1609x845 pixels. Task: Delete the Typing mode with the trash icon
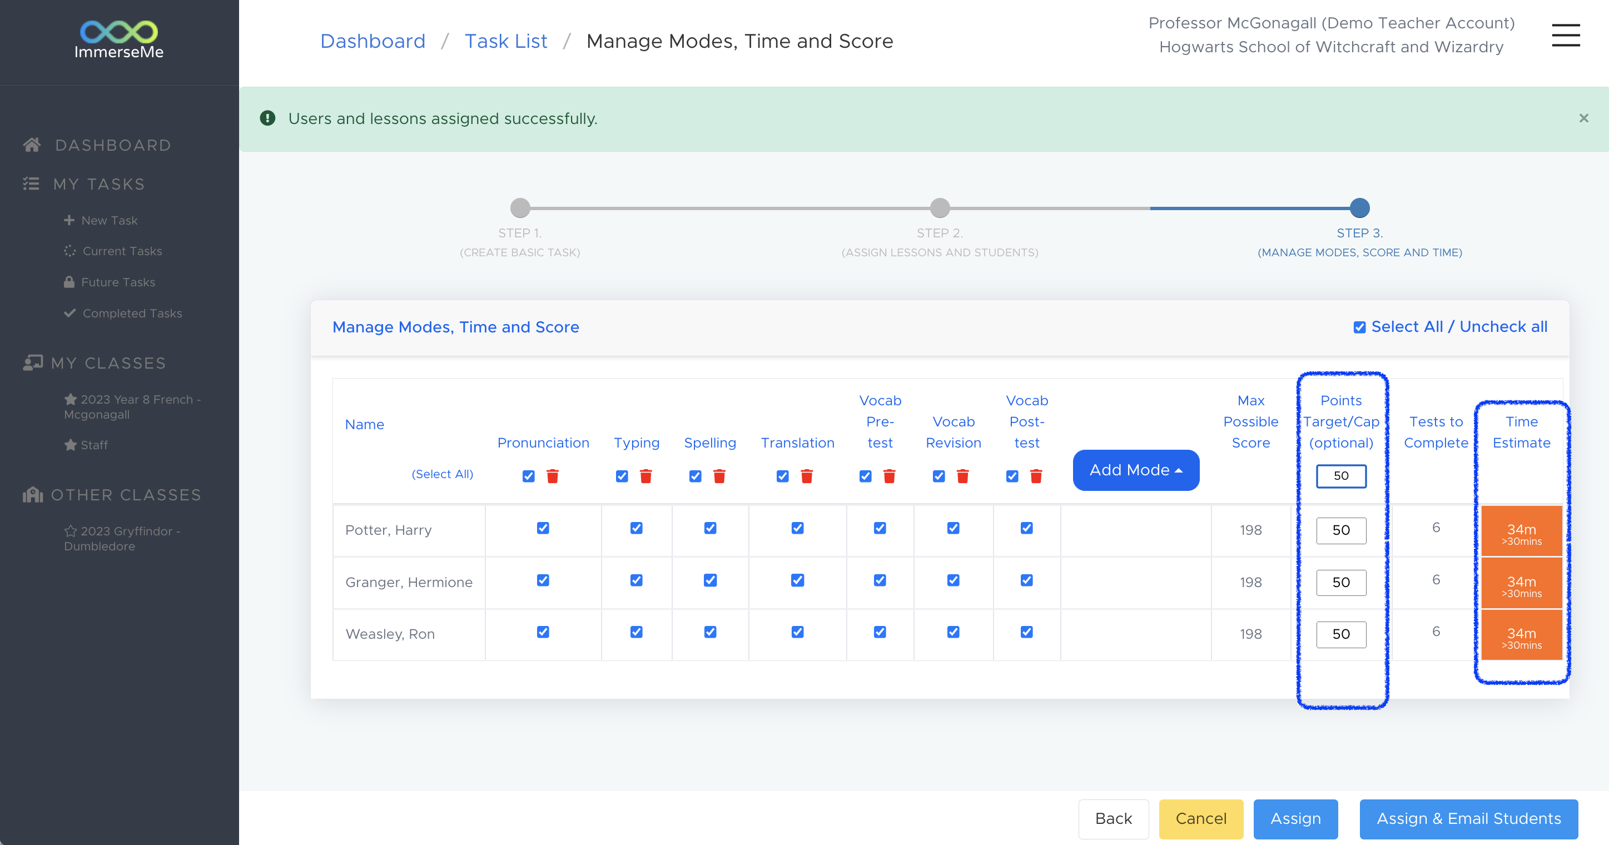coord(646,476)
